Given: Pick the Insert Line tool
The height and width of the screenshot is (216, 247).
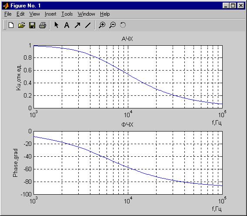Looking at the screenshot, I should [x=88, y=25].
